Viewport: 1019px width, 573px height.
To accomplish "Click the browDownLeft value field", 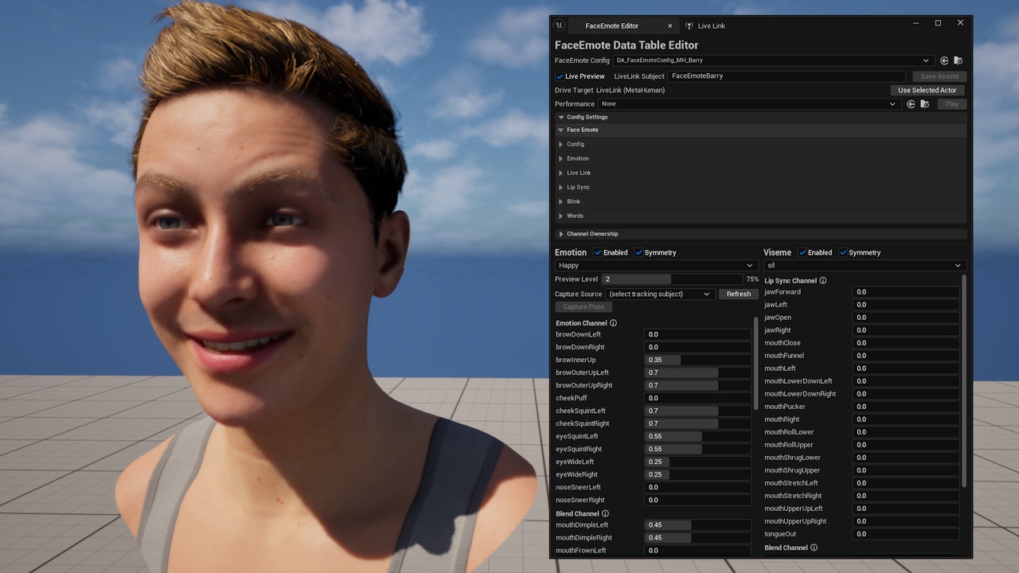I will [697, 334].
